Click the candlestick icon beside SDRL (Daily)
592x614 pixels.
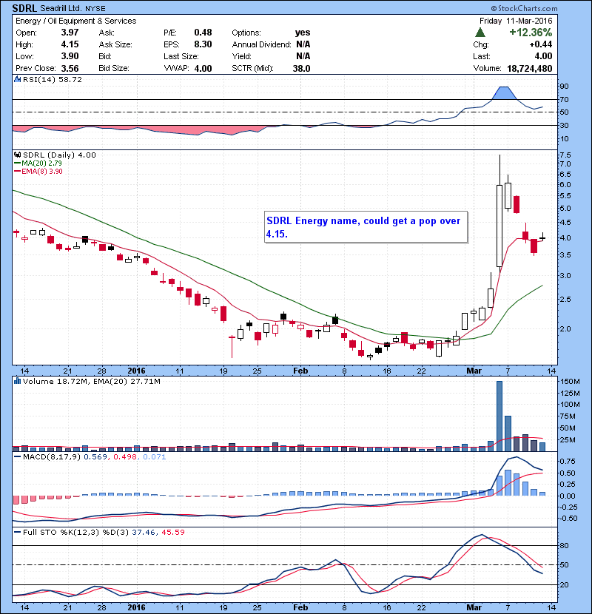pyautogui.click(x=17, y=155)
